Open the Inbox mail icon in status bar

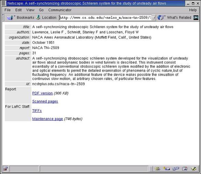[x=167, y=169]
